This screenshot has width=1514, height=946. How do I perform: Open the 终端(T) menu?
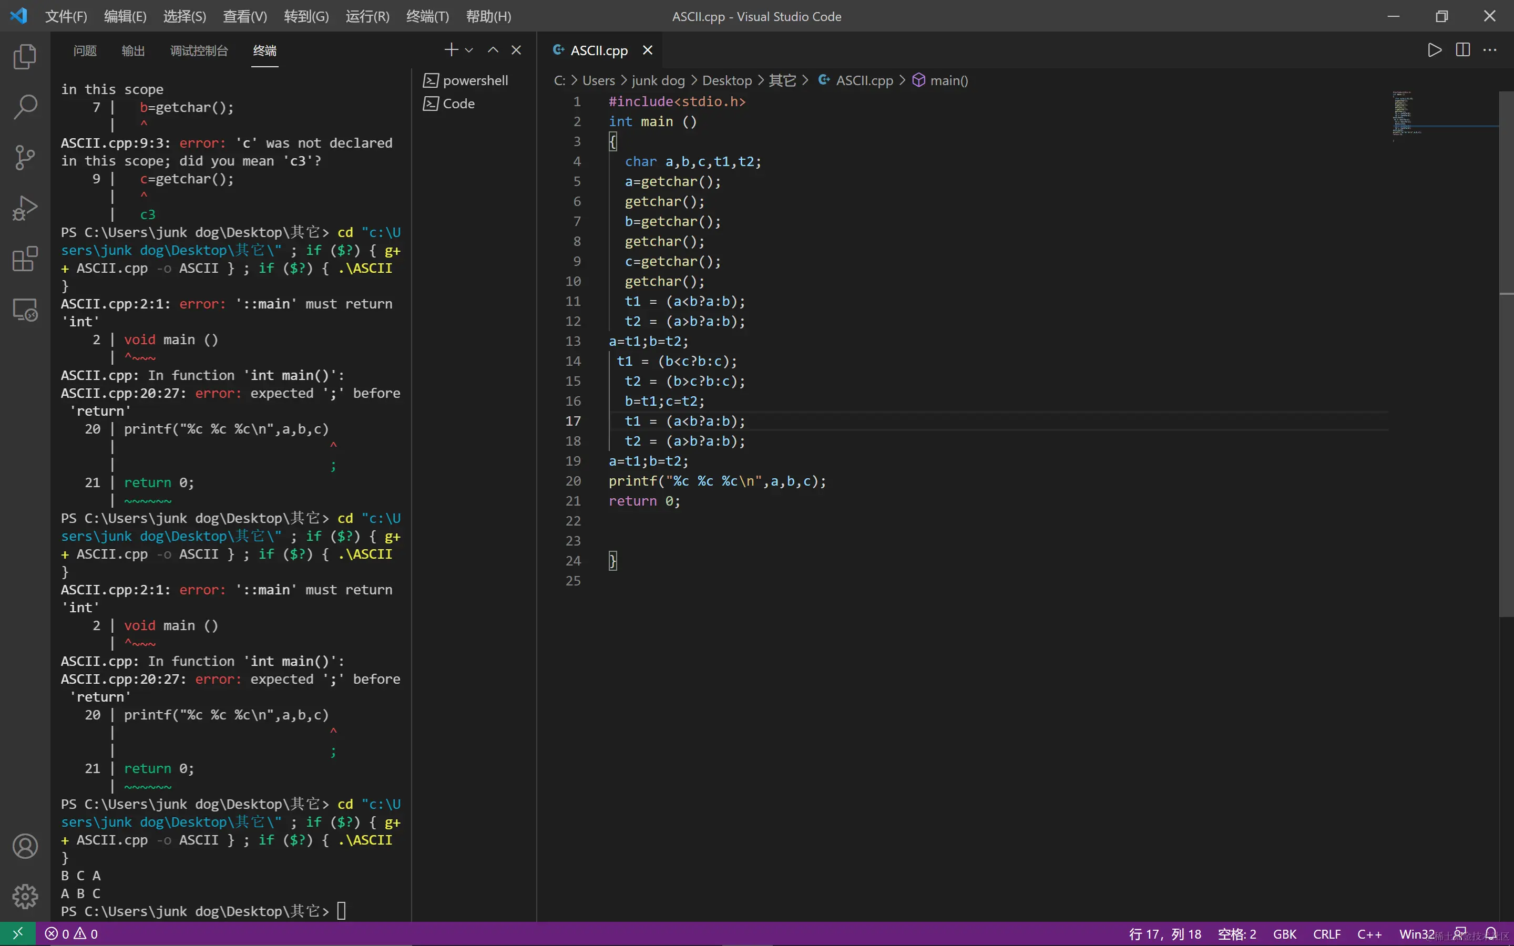427,16
